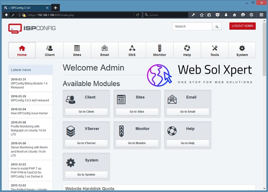Image resolution: width=268 pixels, height=192 pixels.
Task: Click the magnifier search button beside Search
Action: coord(217,27)
